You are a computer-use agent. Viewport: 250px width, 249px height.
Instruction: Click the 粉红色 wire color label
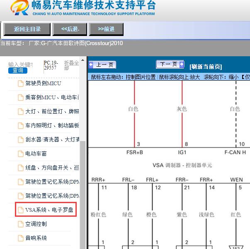pyautogui.click(x=98, y=215)
